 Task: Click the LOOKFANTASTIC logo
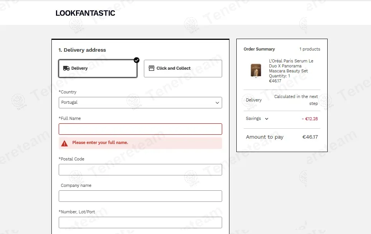[x=85, y=13]
